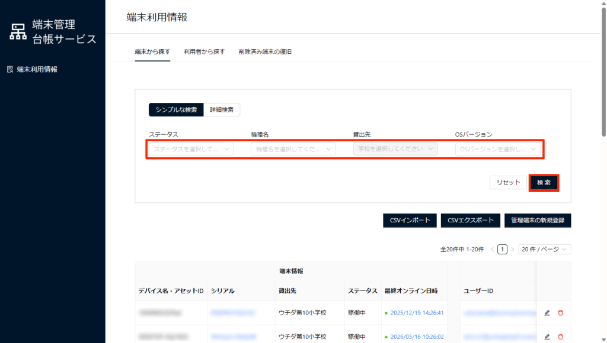The width and height of the screenshot is (607, 343).
Task: Click the 2025/12/19 14:26:41 last online link
Action: coord(416,313)
